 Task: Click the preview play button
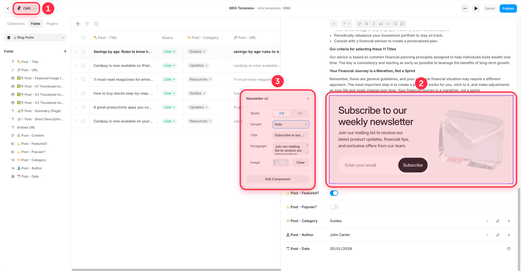[x=476, y=8]
